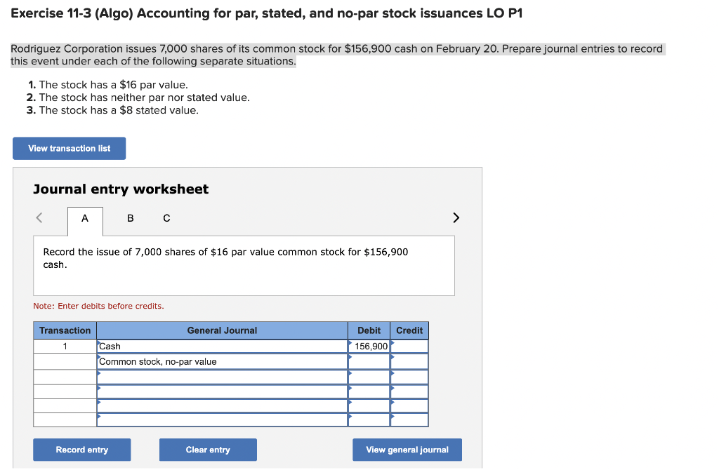The width and height of the screenshot is (719, 470).
Task: Click the left navigation chevron
Action: [x=39, y=218]
